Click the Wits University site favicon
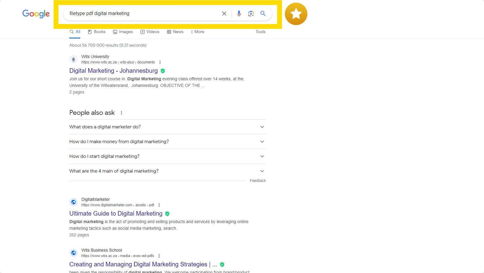The width and height of the screenshot is (484, 273). (x=74, y=59)
